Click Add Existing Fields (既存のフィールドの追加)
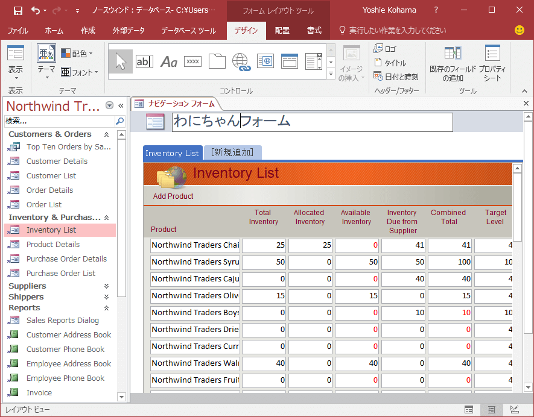 coord(453,63)
